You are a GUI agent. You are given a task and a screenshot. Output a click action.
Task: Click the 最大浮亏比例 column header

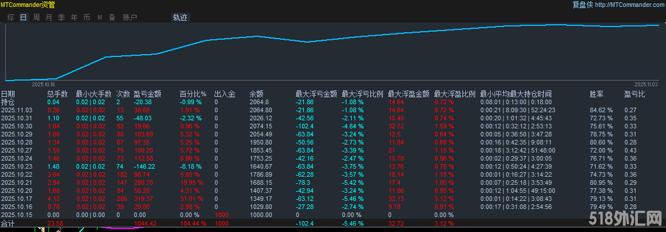[363, 94]
